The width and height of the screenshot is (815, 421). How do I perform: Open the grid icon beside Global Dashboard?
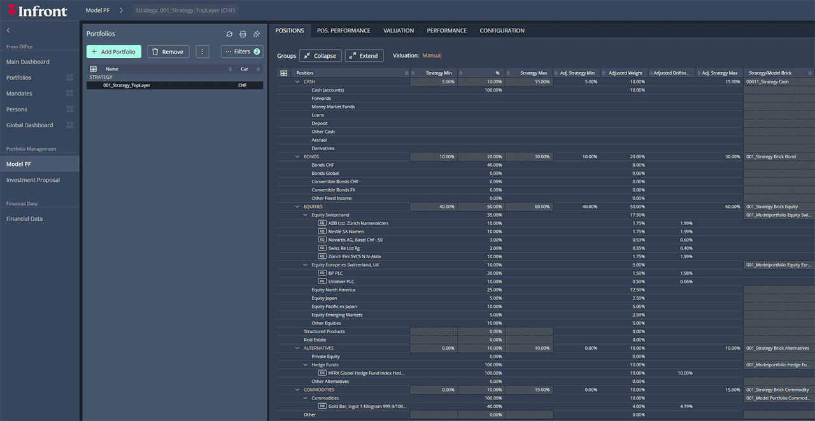point(70,125)
